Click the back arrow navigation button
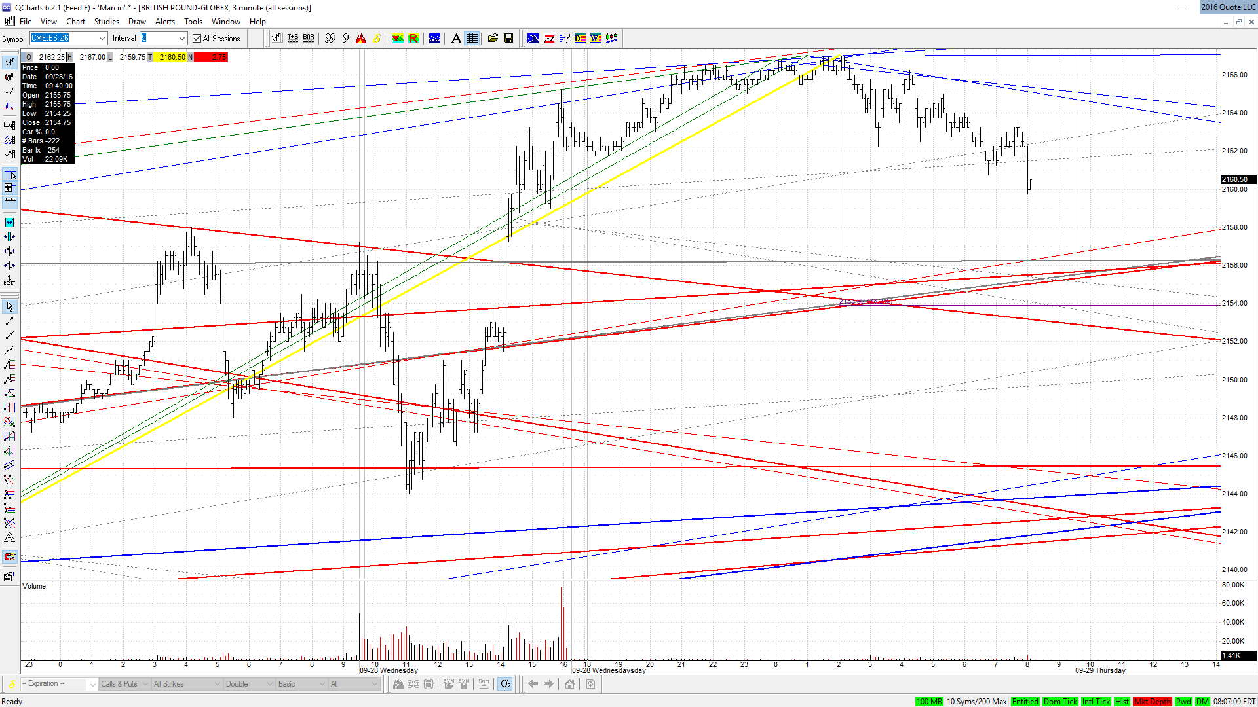Image resolution: width=1258 pixels, height=707 pixels. (x=533, y=684)
